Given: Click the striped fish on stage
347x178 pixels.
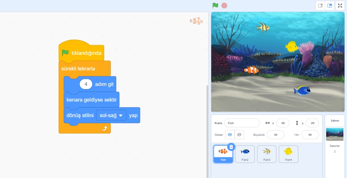Looking at the screenshot, I should pos(263,27).
